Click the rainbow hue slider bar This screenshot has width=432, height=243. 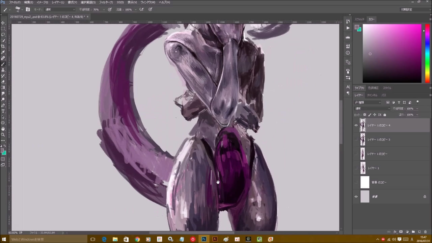pyautogui.click(x=427, y=53)
